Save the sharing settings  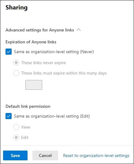coord(15,155)
